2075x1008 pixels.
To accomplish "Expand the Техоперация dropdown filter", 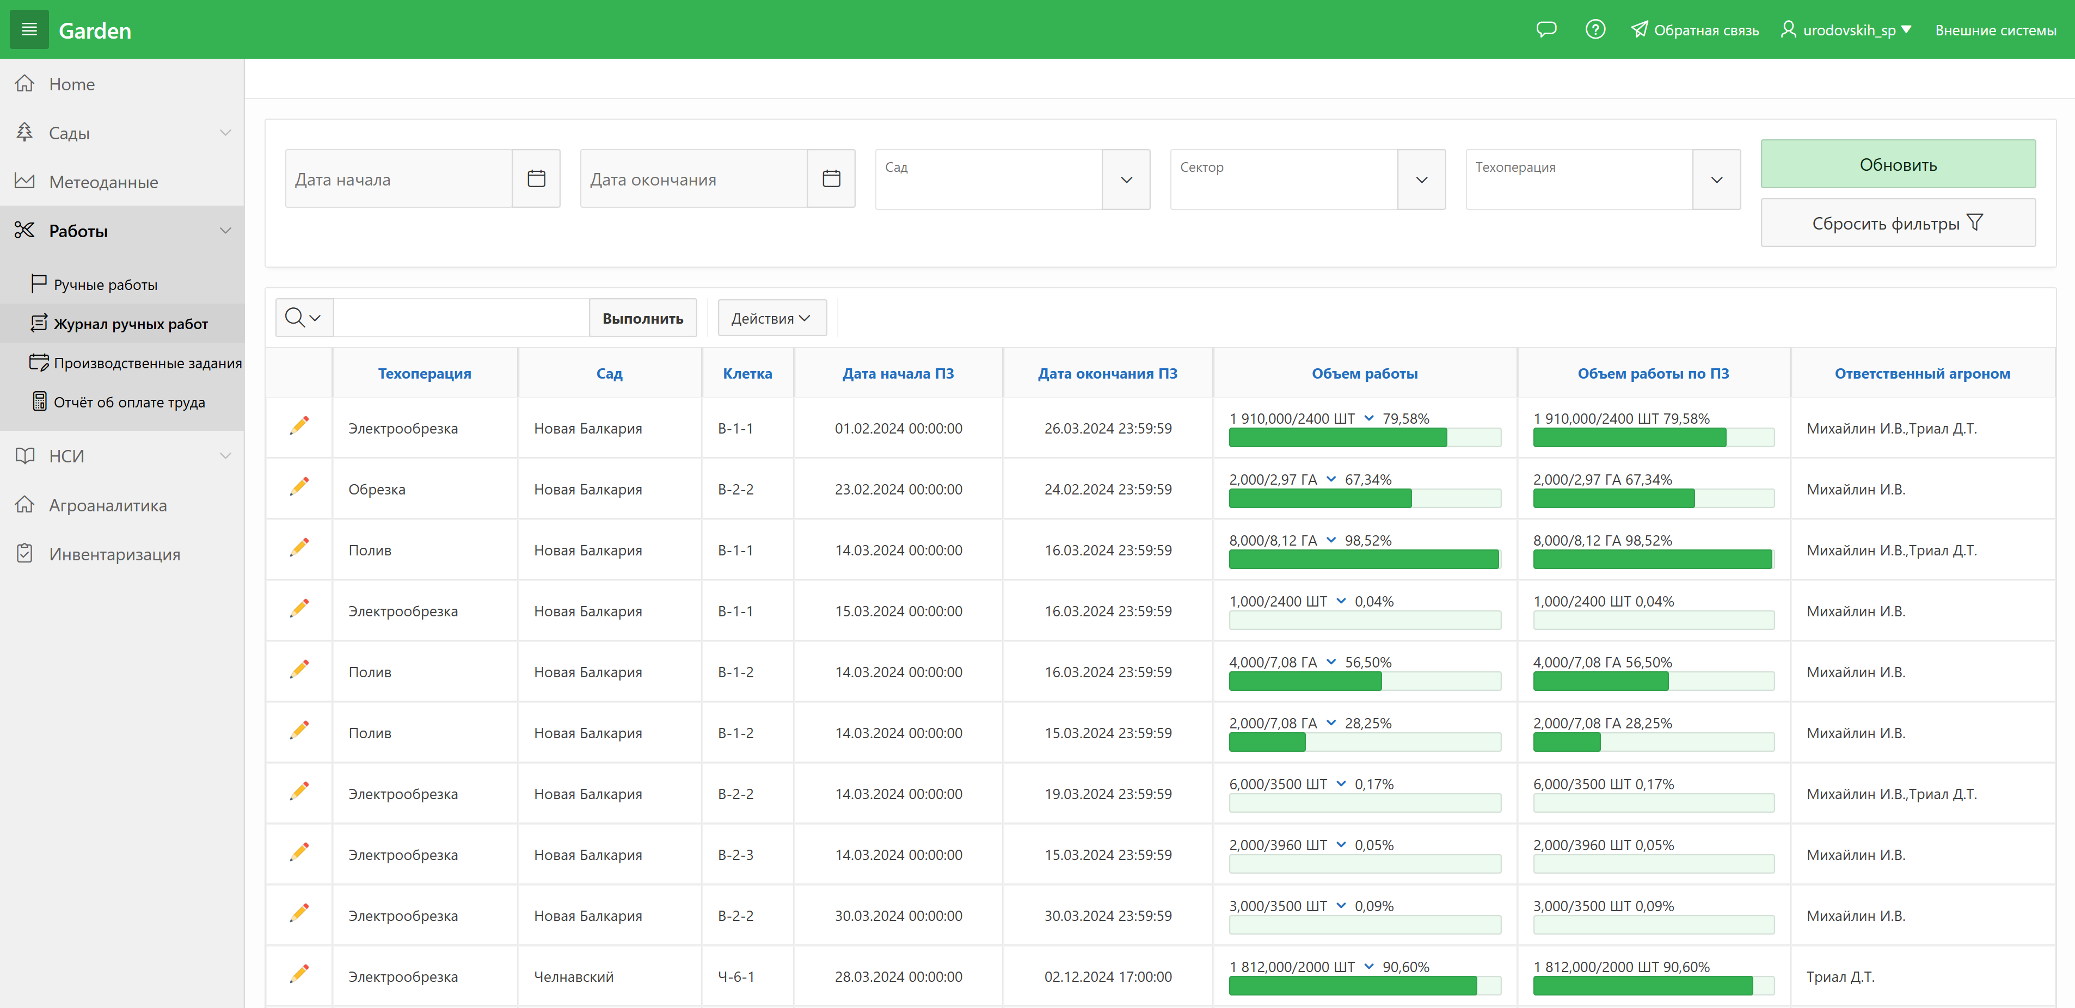I will [x=1716, y=180].
